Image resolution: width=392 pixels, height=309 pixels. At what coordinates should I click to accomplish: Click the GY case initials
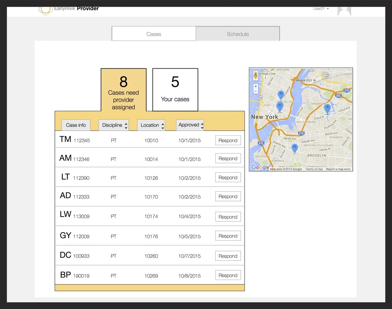click(x=65, y=235)
